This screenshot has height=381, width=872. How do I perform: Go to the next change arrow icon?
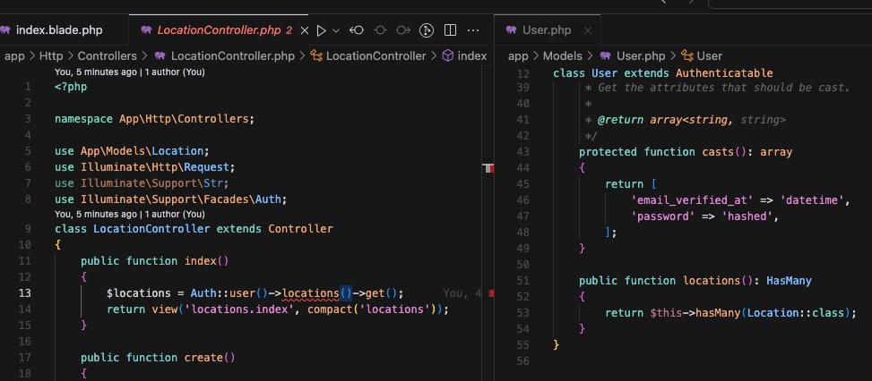[403, 30]
